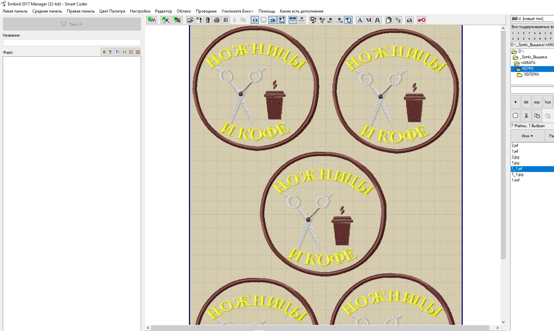Viewport: 554px width, 331px height.
Task: Click the convert files arrow toolbar icon
Action: coord(199,20)
